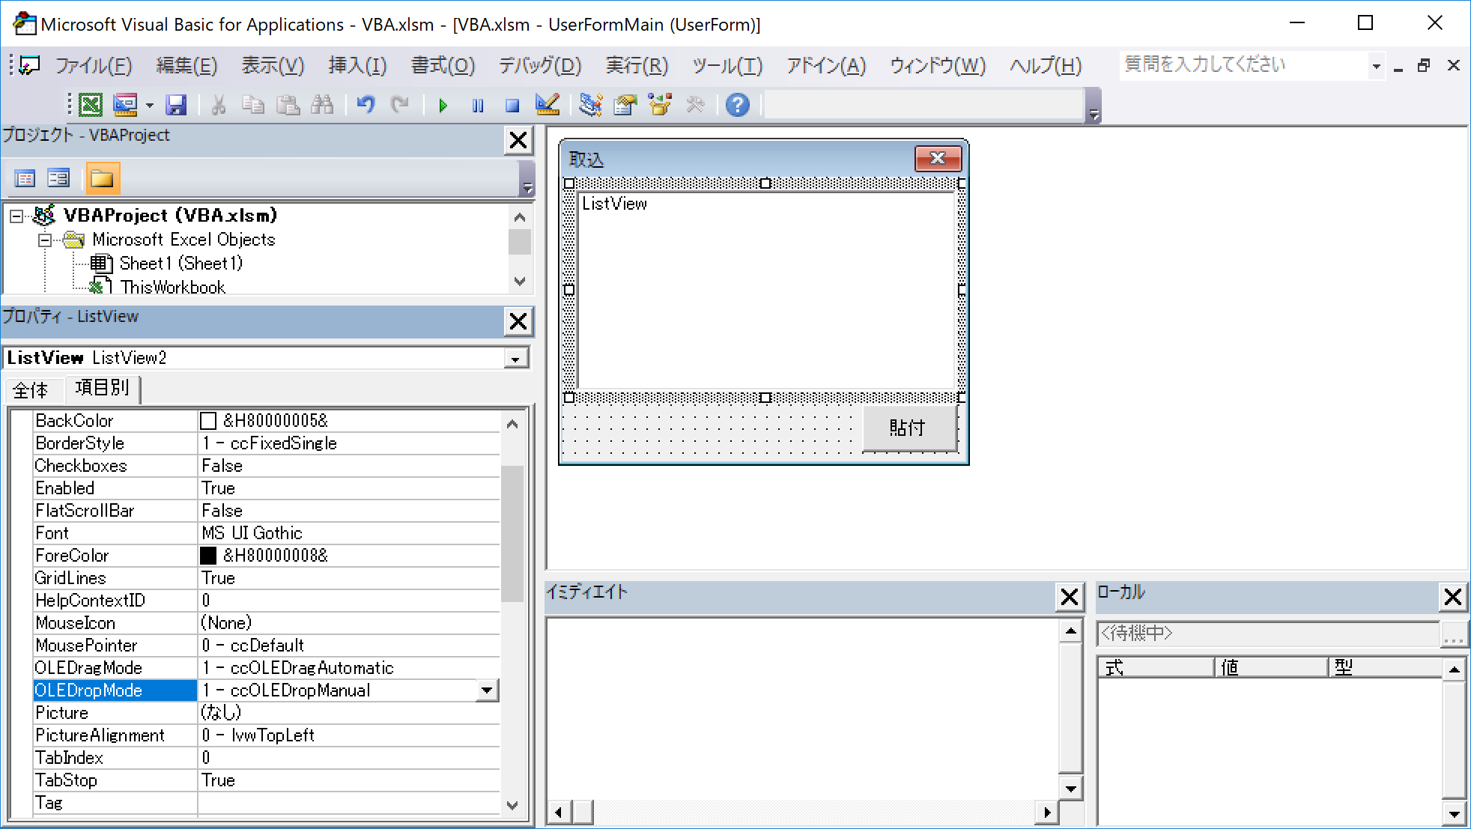This screenshot has height=829, width=1471.
Task: Click the Cut scissors icon
Action: tap(219, 106)
